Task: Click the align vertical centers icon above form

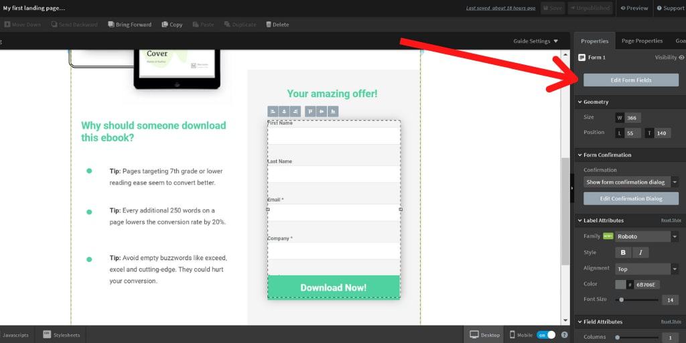Action: 322,112
